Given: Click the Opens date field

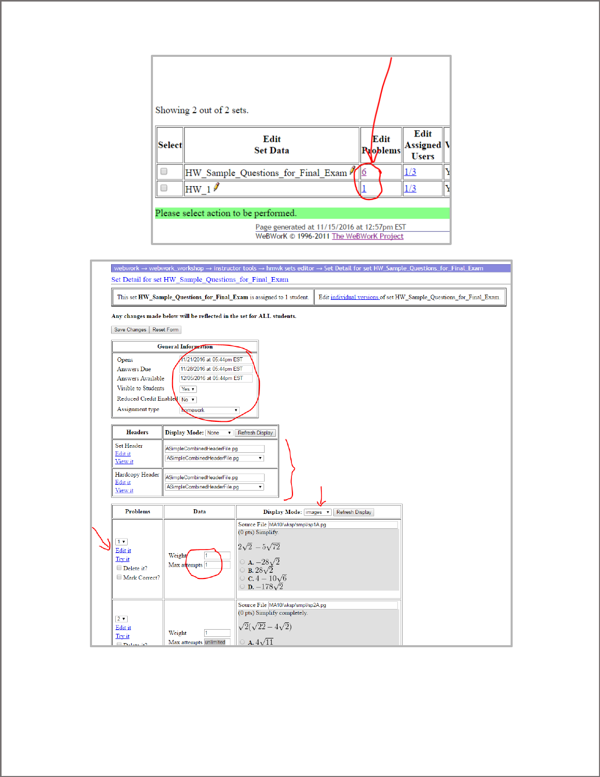Looking at the screenshot, I should [x=216, y=359].
